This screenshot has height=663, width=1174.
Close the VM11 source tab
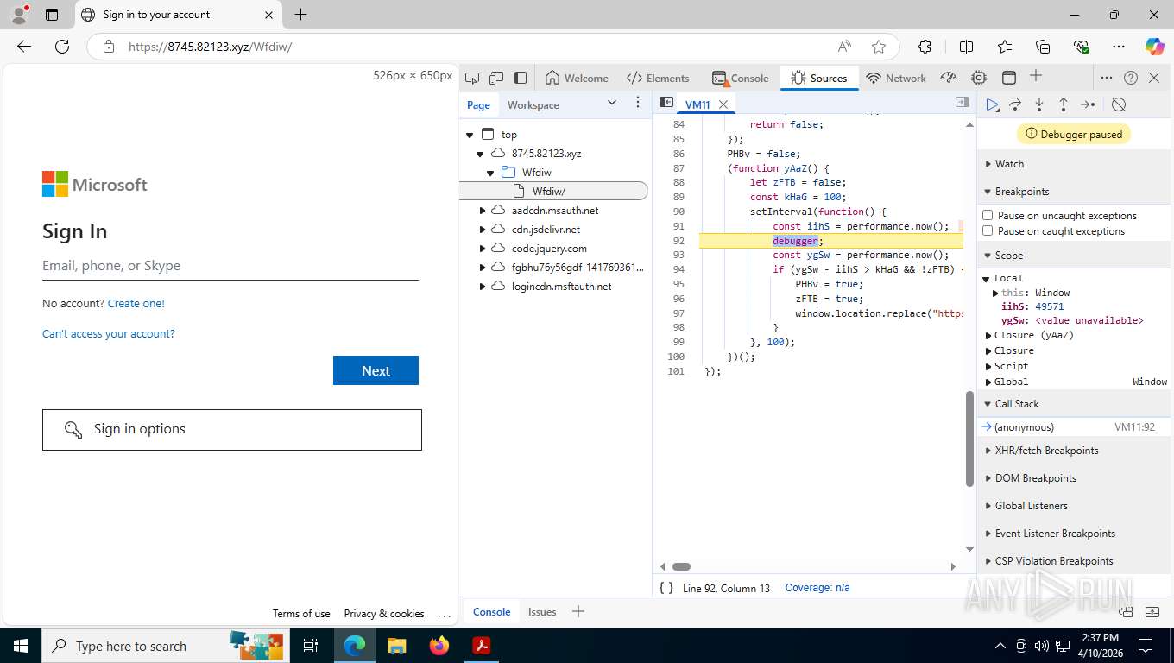[723, 104]
